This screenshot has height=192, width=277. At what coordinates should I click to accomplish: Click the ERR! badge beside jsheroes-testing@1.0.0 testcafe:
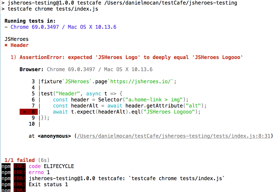click(x=20, y=178)
